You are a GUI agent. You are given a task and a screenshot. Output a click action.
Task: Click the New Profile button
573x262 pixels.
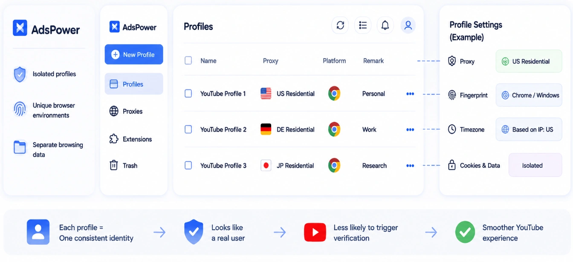pyautogui.click(x=134, y=55)
